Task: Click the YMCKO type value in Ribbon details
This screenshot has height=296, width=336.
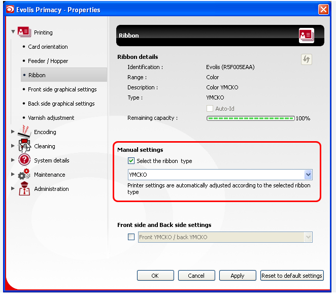Action: (215, 97)
